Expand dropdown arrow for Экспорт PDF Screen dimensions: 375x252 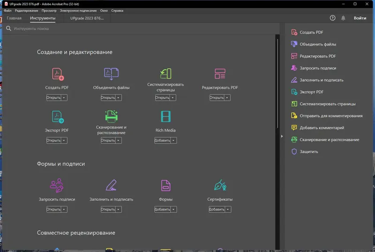tap(64, 140)
